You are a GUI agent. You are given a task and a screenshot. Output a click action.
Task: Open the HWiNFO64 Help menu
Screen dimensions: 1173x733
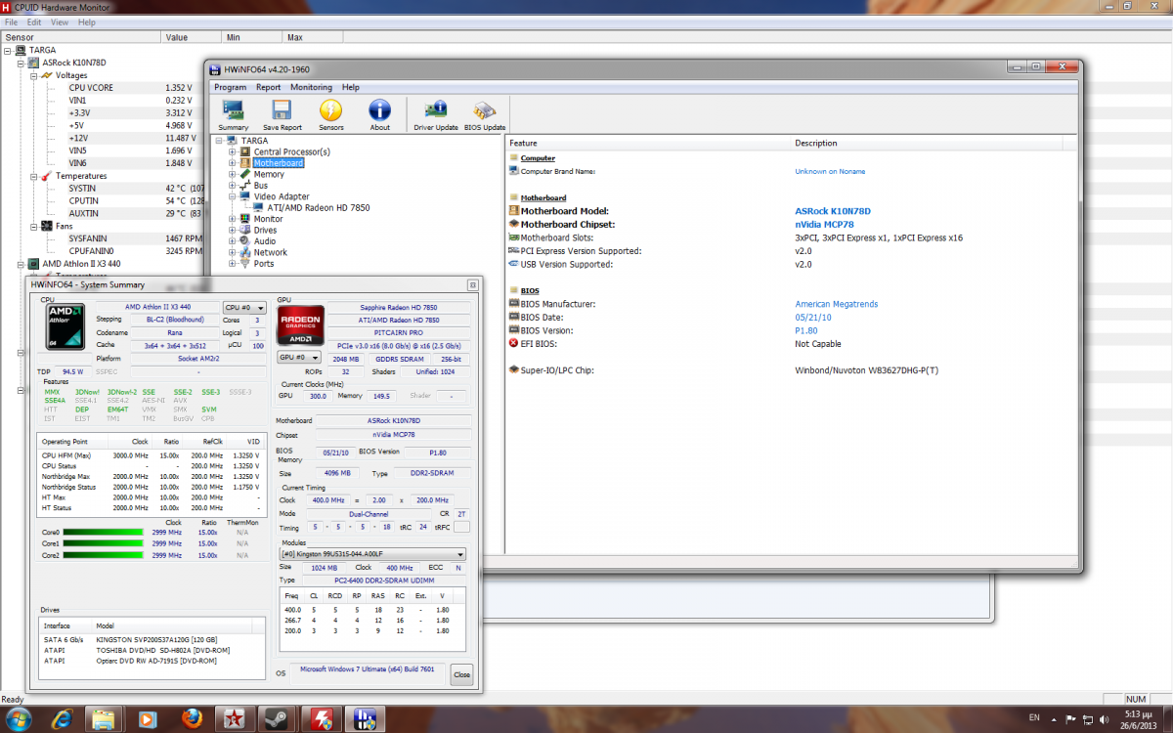coord(350,87)
